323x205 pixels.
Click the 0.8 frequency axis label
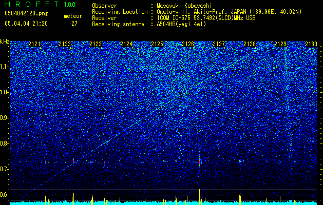click(4, 143)
